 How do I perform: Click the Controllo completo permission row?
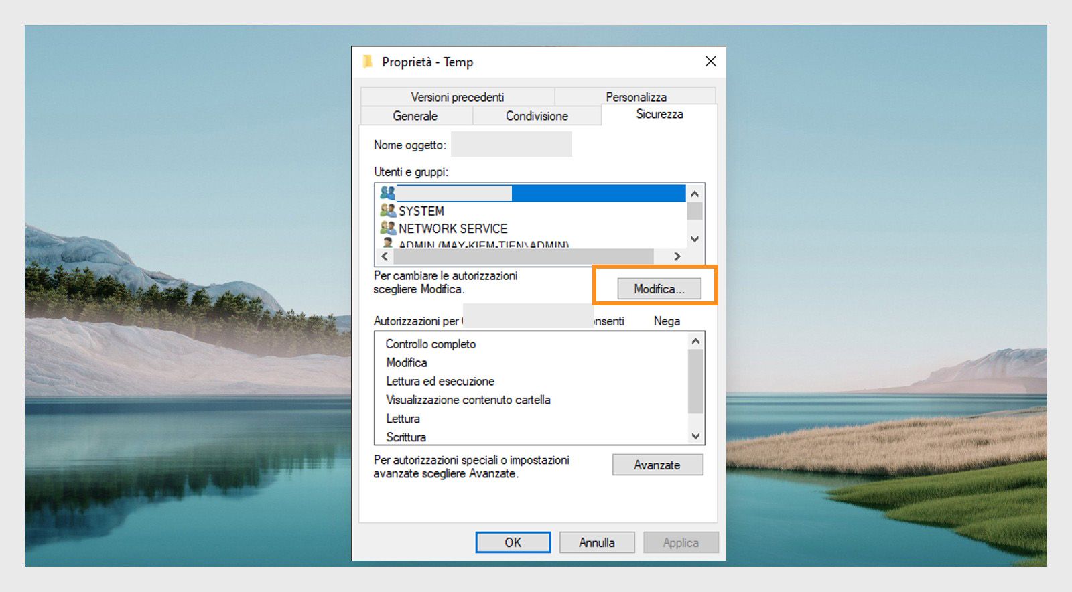(431, 344)
